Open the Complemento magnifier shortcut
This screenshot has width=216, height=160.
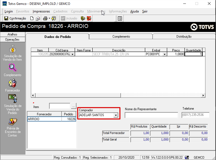click(x=12, y=70)
